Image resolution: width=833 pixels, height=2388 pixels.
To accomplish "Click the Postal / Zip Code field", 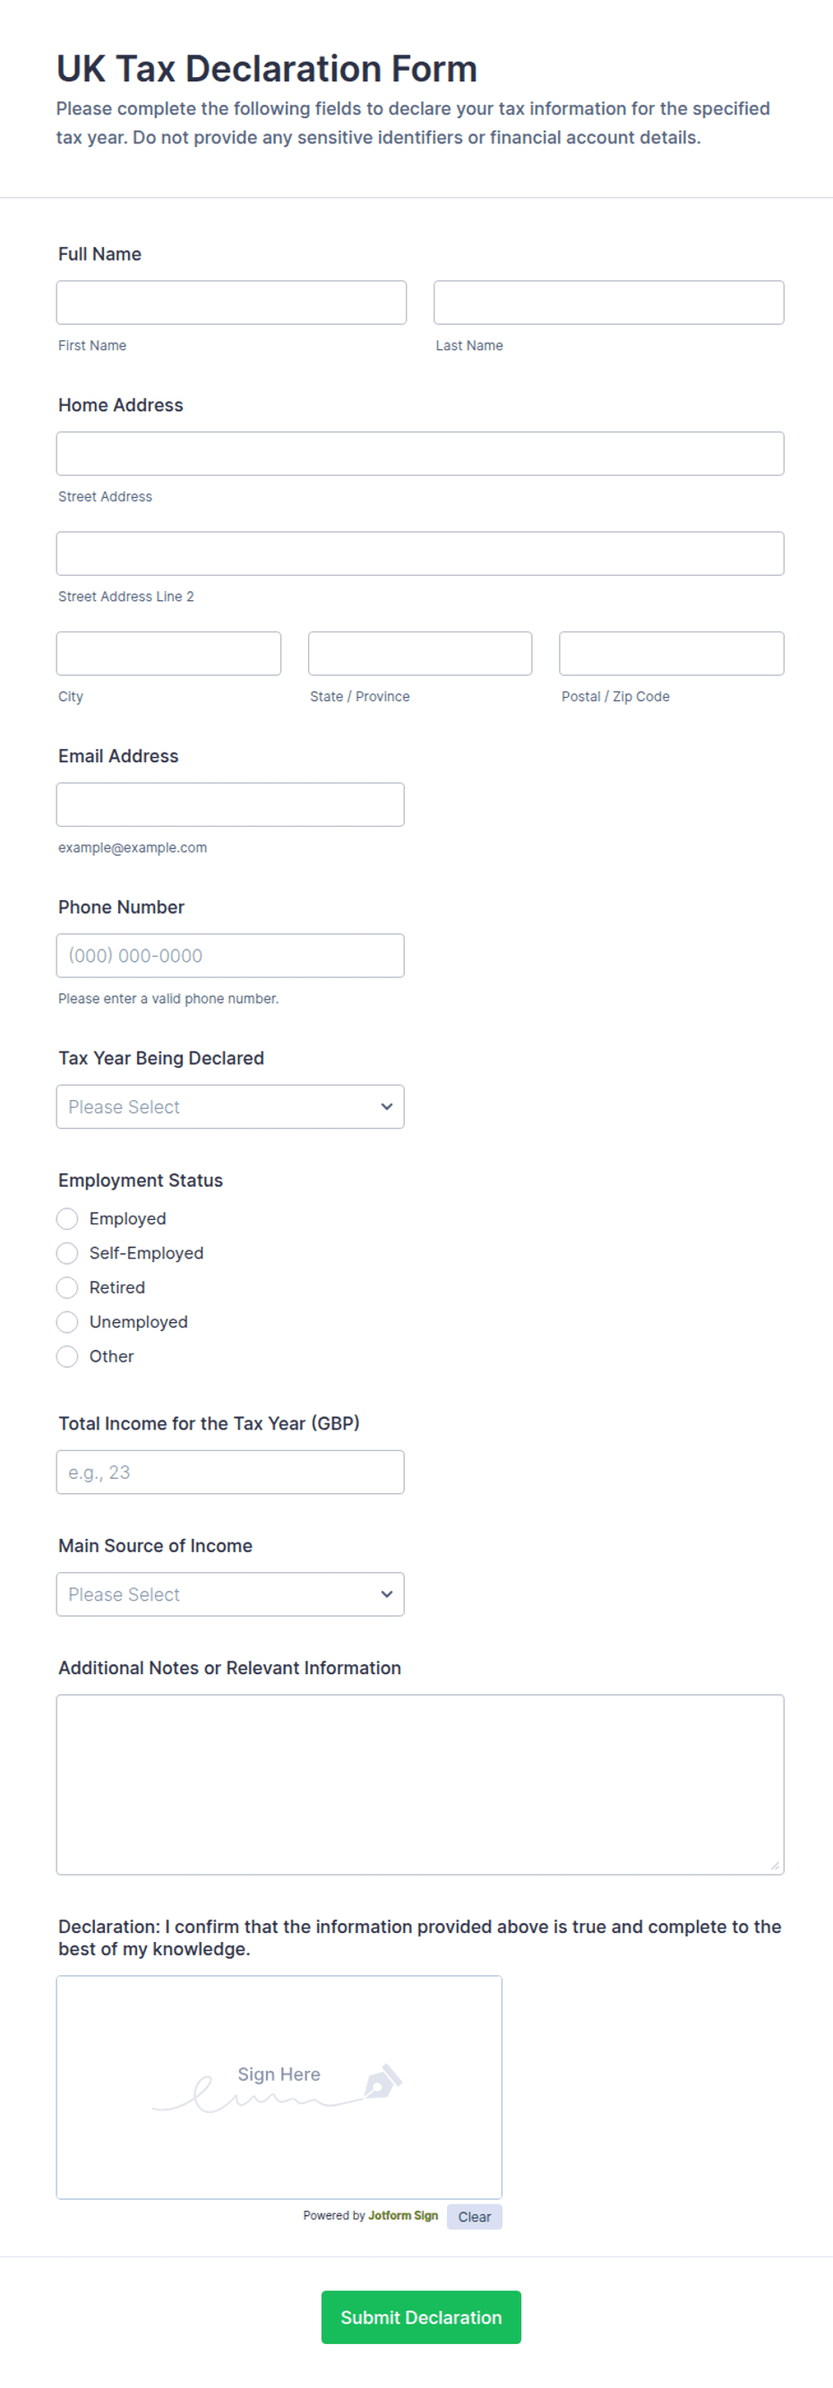I will click(x=672, y=654).
